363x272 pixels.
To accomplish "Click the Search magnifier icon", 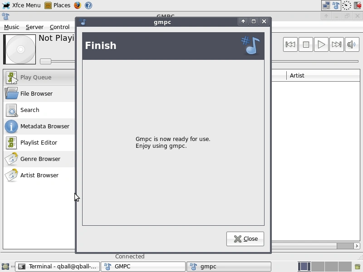I will pos(12,110).
